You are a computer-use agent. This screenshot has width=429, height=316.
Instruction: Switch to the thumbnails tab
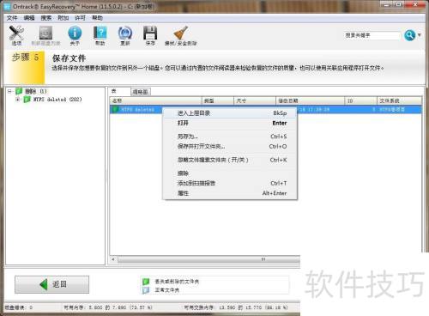coord(140,92)
